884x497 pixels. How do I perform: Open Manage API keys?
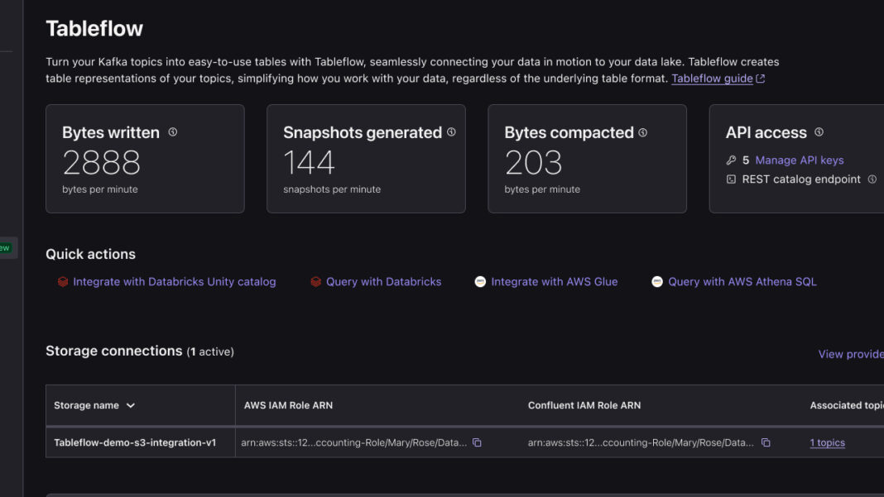tap(799, 160)
